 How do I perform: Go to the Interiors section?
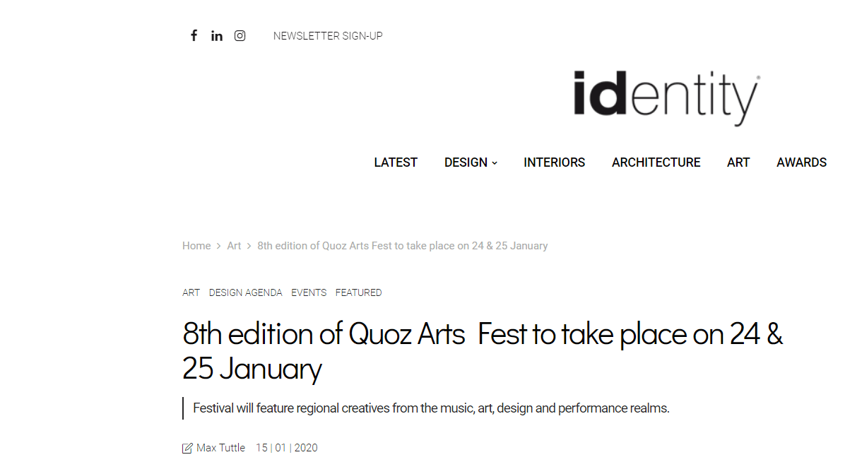tap(554, 162)
